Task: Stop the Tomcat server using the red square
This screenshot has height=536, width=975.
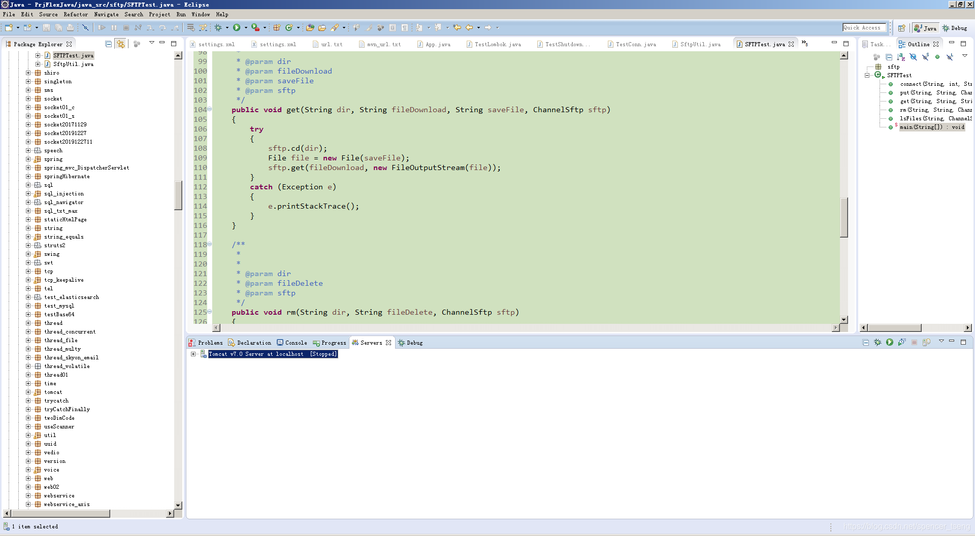Action: (914, 342)
